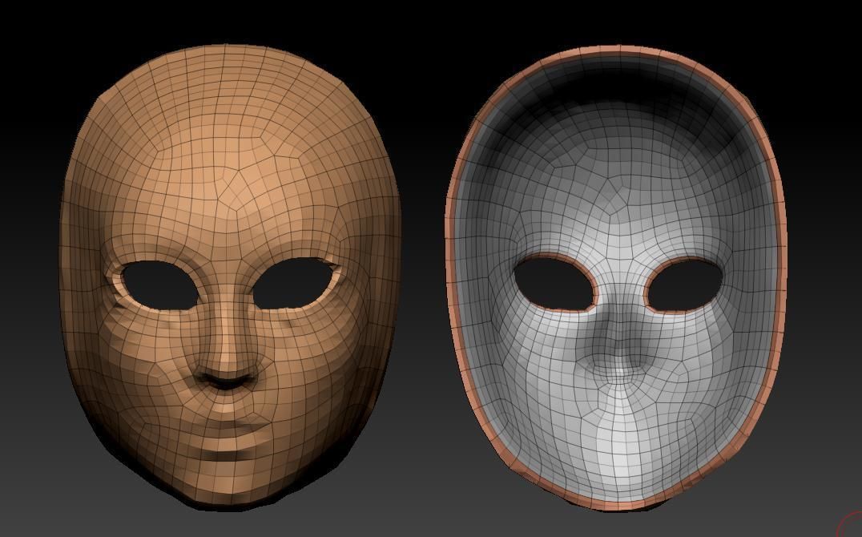Screen dimensions: 862x537
Task: Click the nose bump inside the white mask
Action: pyautogui.click(x=621, y=353)
